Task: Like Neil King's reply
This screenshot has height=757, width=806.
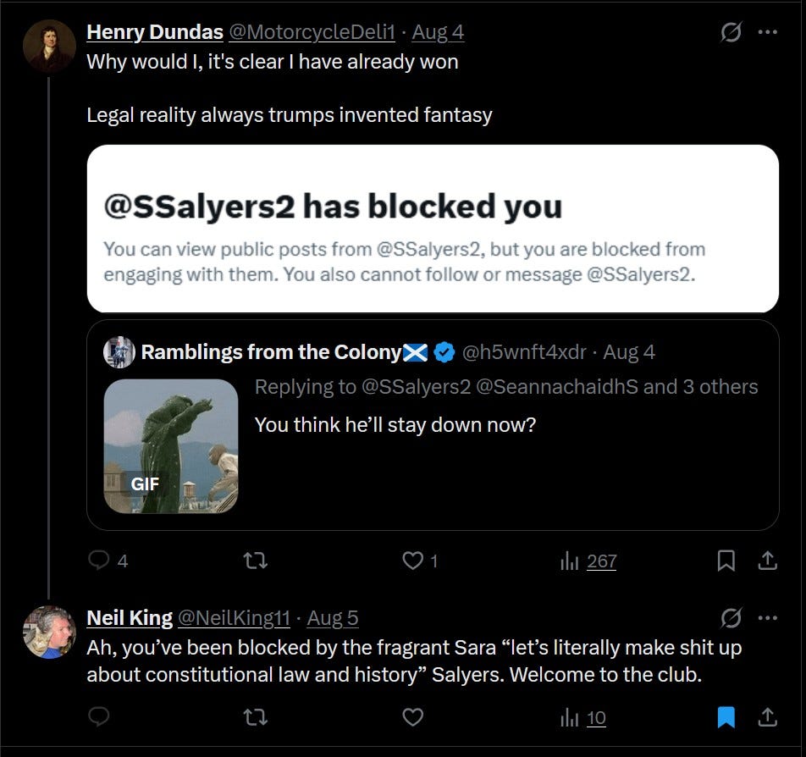Action: tap(413, 717)
